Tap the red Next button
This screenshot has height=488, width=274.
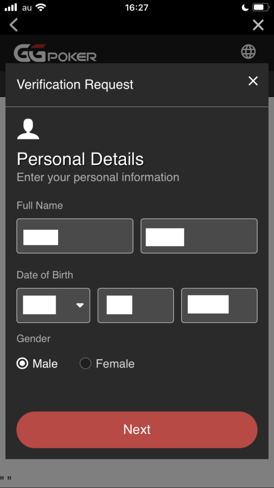pyautogui.click(x=137, y=430)
